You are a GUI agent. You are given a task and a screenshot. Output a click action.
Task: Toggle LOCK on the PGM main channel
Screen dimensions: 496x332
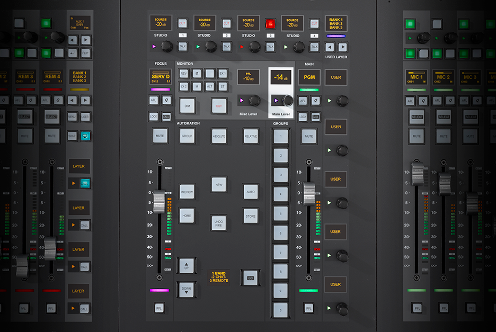point(303,117)
